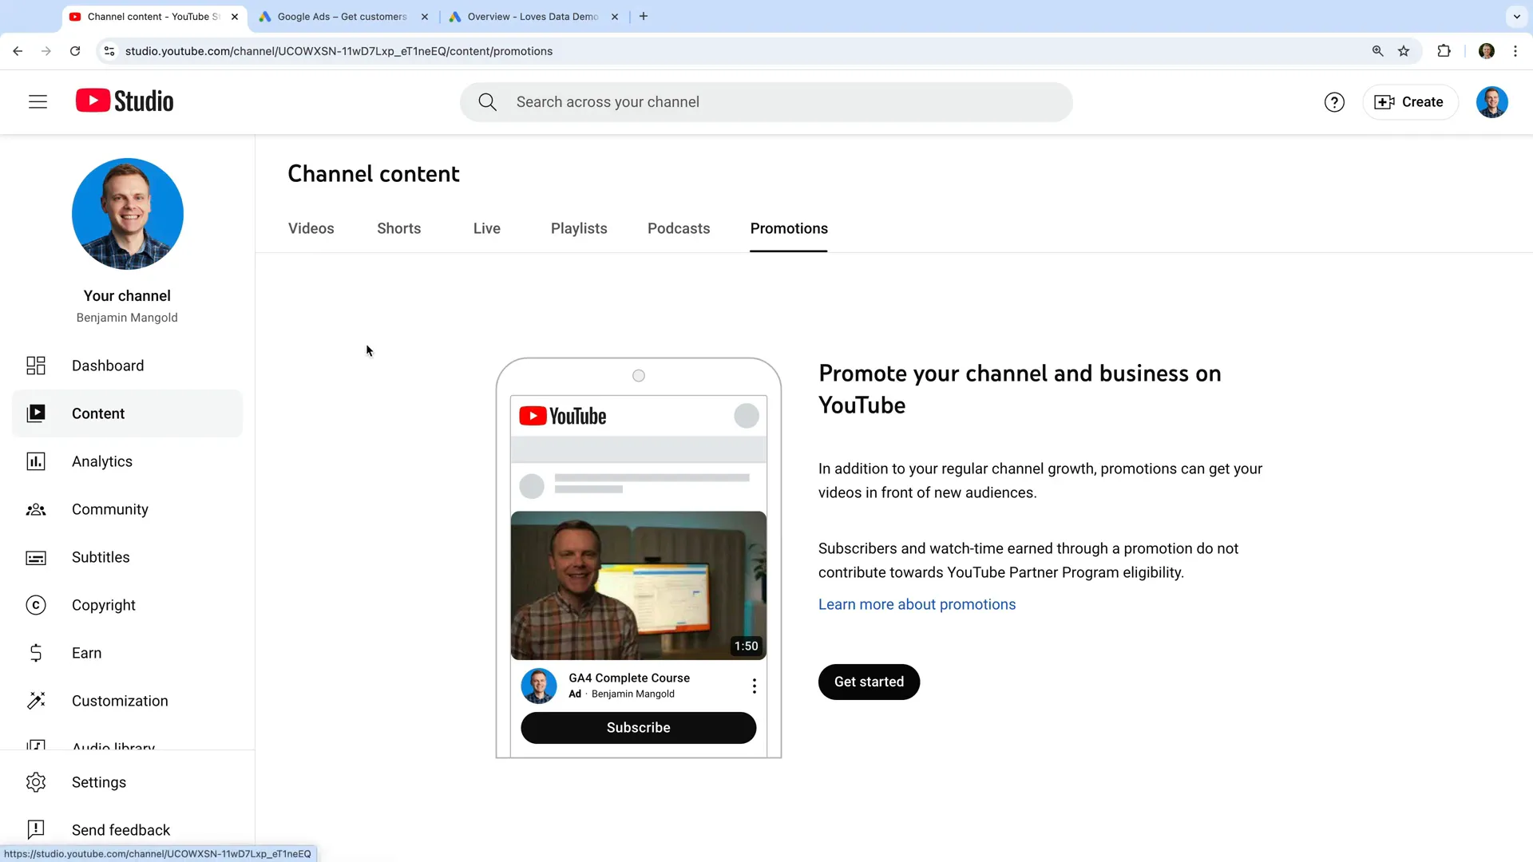
Task: Open the Subtitles section
Action: (100, 557)
